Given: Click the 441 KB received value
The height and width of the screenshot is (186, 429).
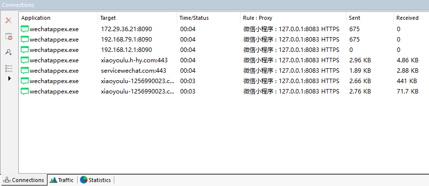Looking at the screenshot, I should [407, 81].
